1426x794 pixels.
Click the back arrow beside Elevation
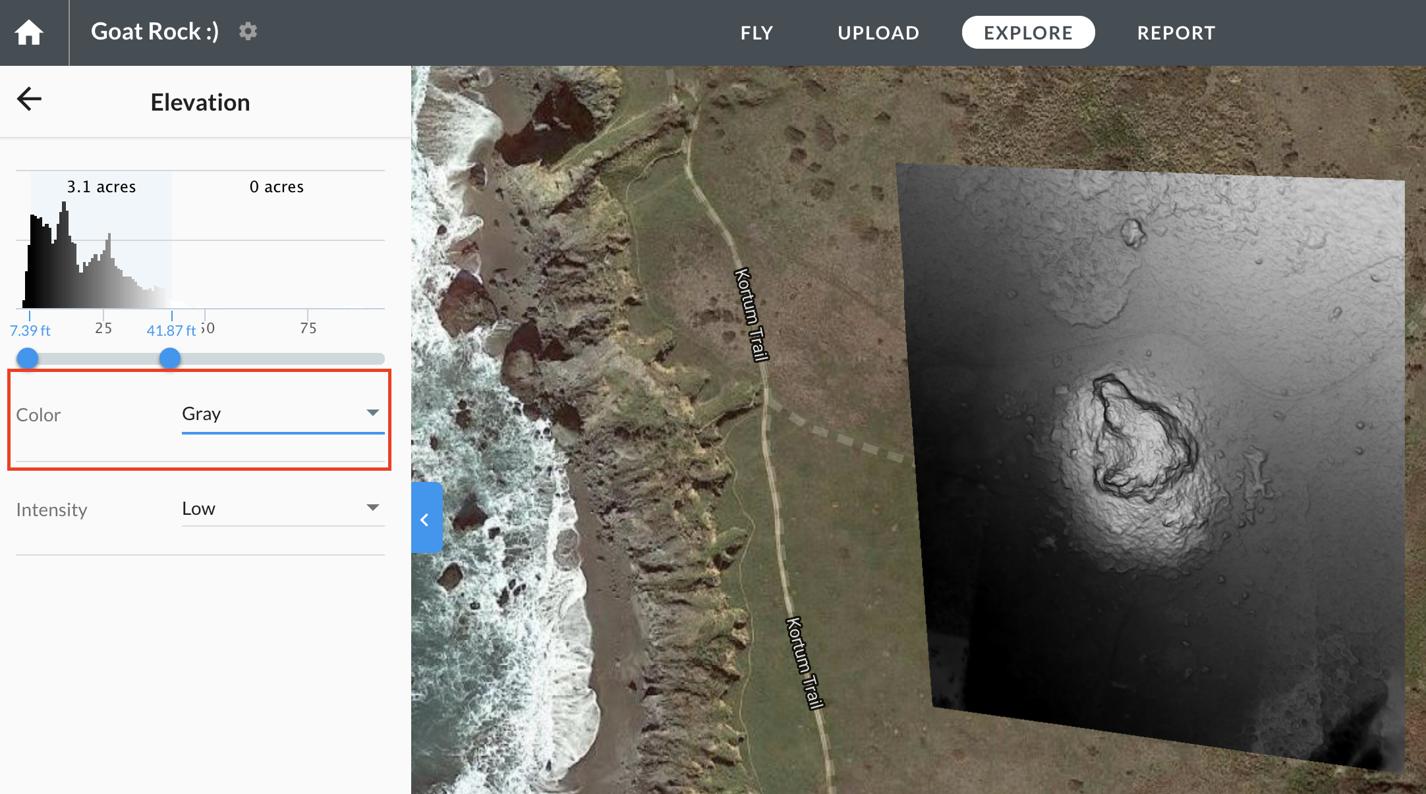[29, 99]
